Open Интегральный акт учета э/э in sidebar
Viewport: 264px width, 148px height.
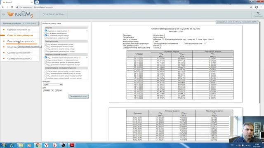[x=20, y=41]
